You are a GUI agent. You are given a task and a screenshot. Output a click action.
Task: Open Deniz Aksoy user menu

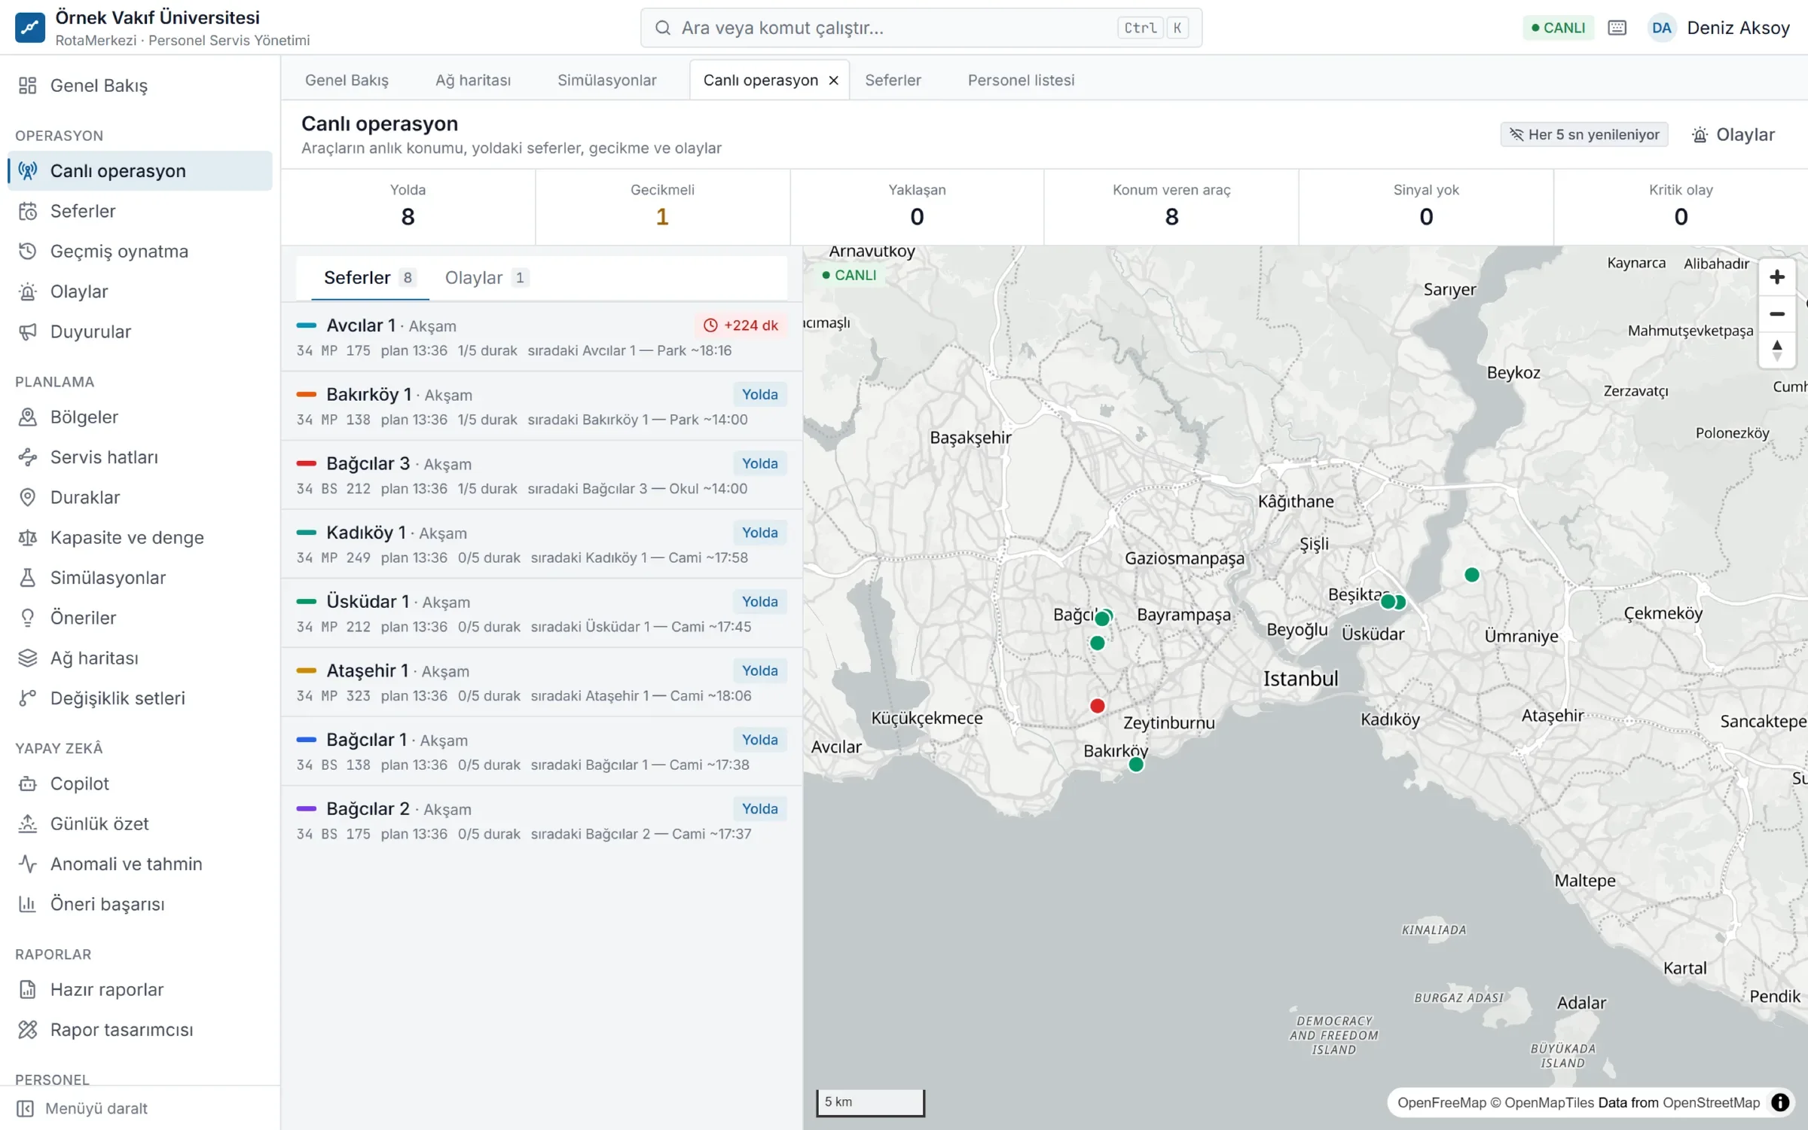tap(1719, 28)
